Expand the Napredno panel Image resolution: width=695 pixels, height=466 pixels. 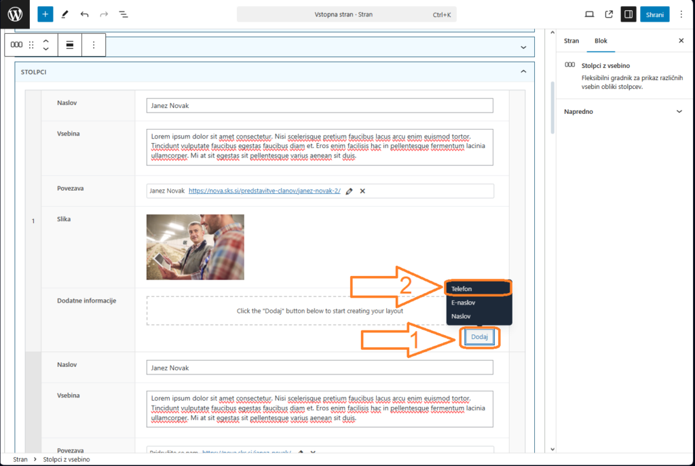[x=679, y=111]
